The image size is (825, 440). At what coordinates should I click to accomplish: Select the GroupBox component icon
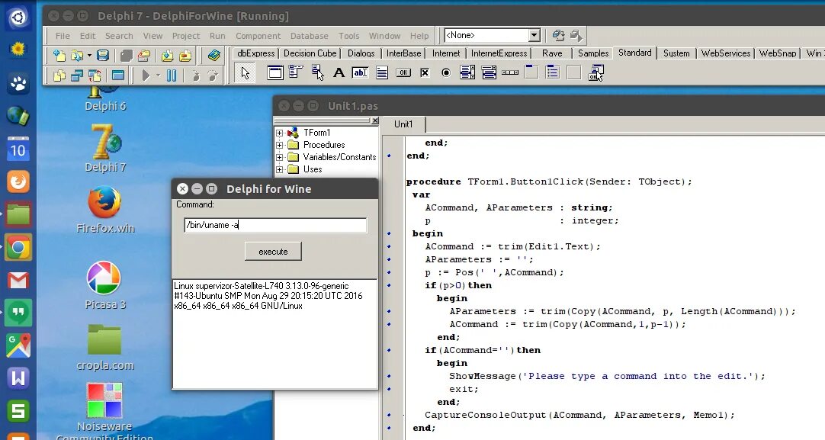click(531, 72)
